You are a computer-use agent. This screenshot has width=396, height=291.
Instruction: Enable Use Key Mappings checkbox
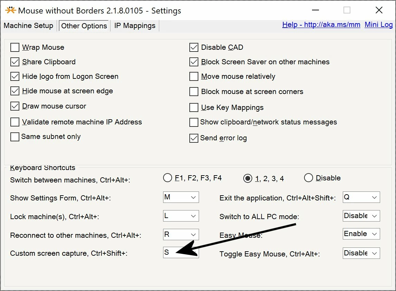point(194,107)
